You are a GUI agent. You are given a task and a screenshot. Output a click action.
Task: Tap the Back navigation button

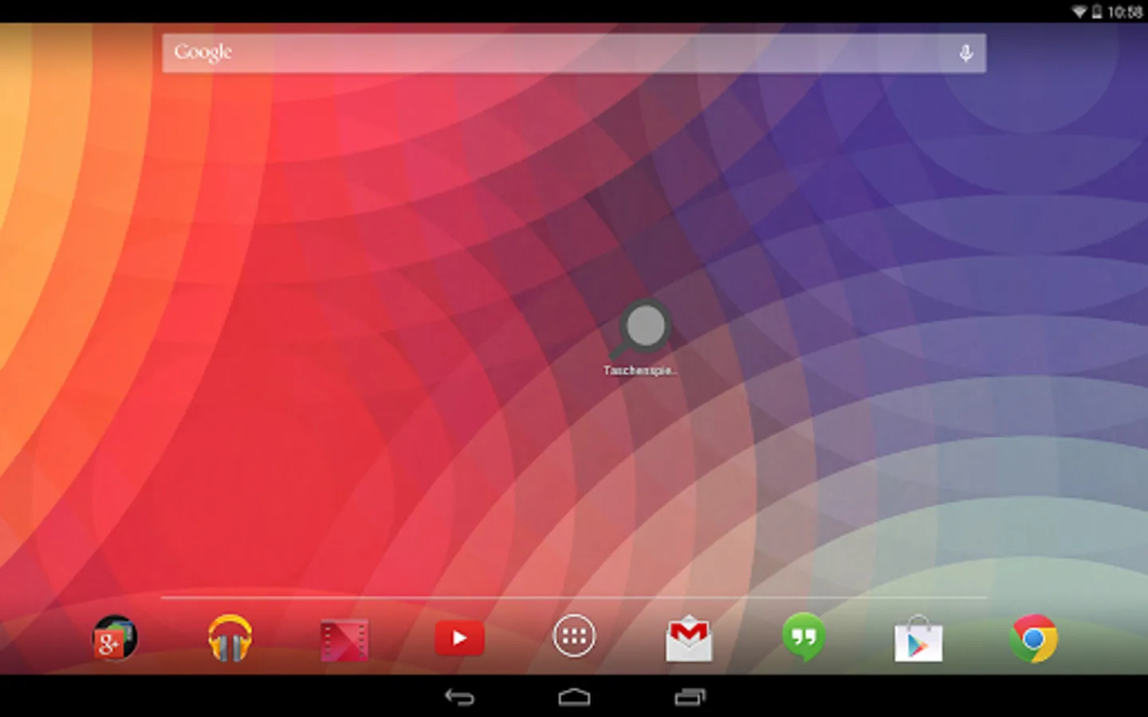[x=459, y=697]
